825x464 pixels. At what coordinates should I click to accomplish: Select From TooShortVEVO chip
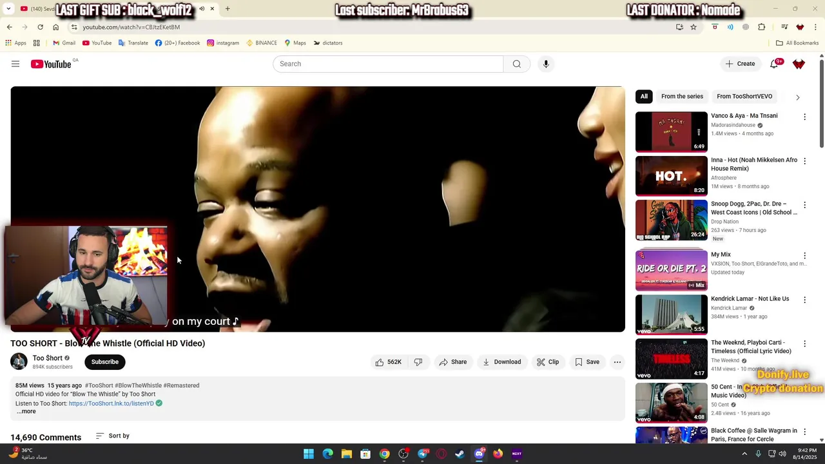pos(744,97)
